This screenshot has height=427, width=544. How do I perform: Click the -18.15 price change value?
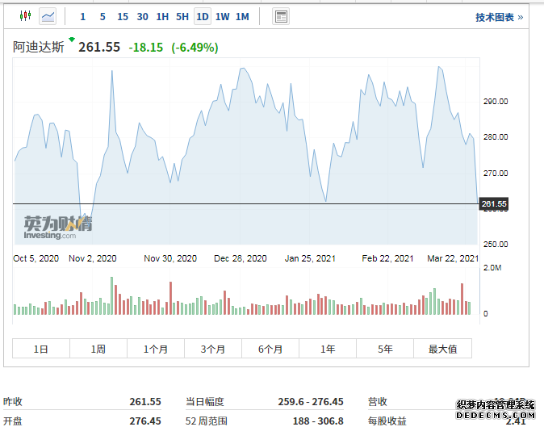coord(146,47)
